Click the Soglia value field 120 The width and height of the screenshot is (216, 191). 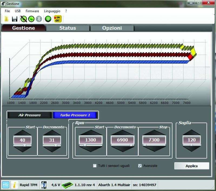[192, 140]
